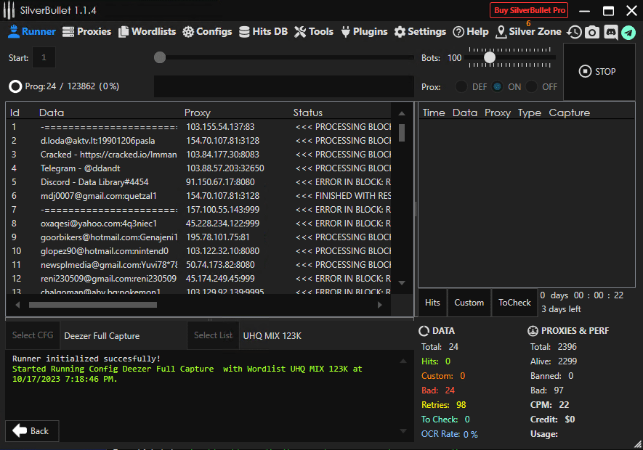Click the Start position input field

[44, 57]
